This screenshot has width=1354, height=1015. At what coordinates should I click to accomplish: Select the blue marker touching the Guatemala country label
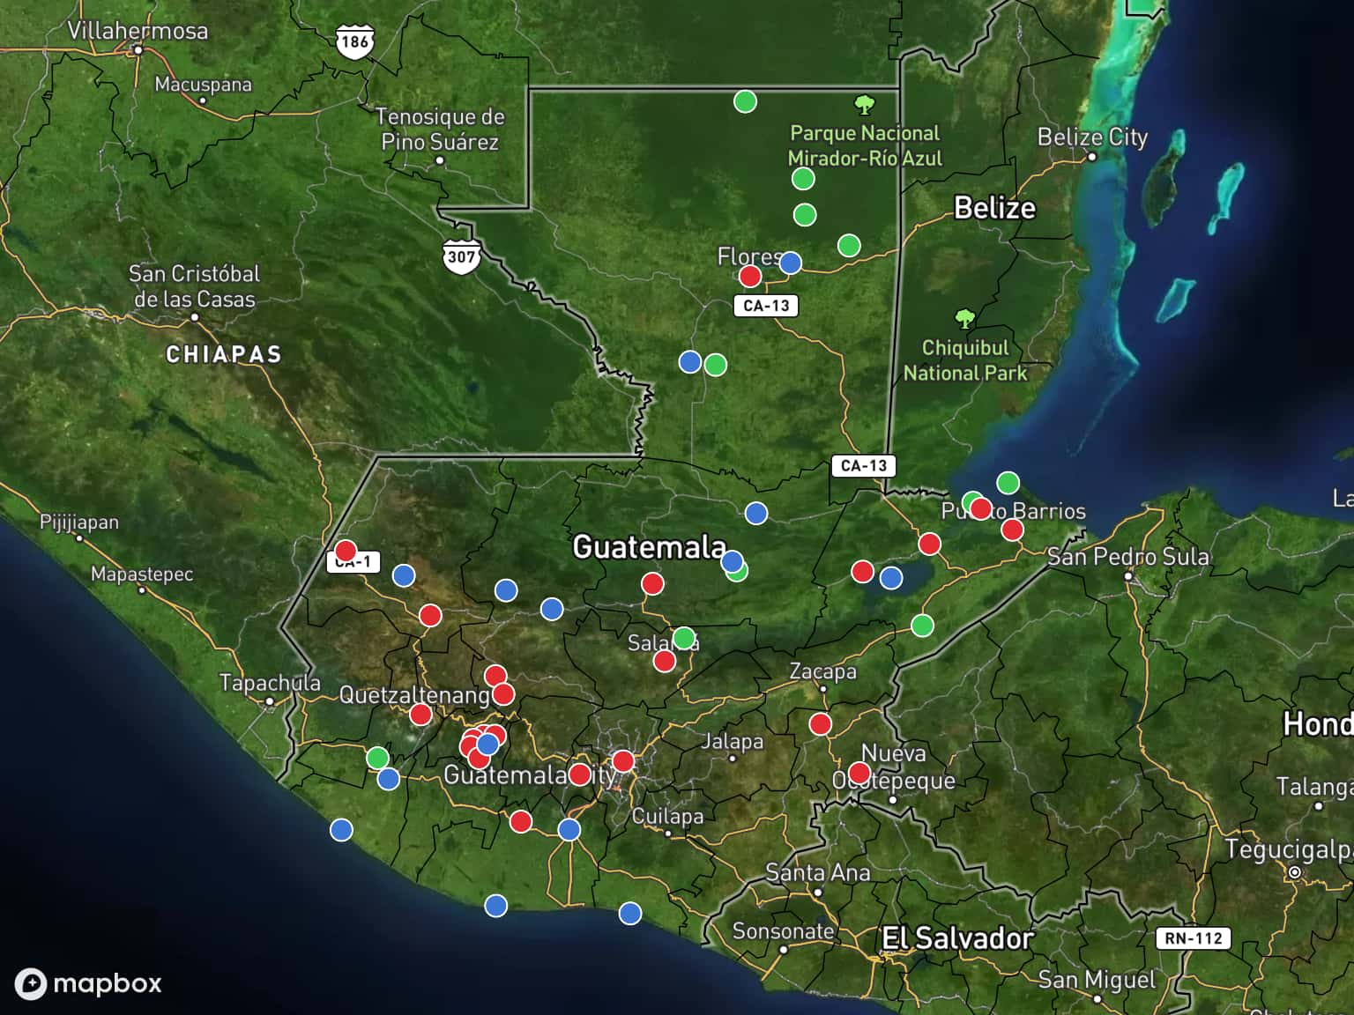(x=732, y=562)
